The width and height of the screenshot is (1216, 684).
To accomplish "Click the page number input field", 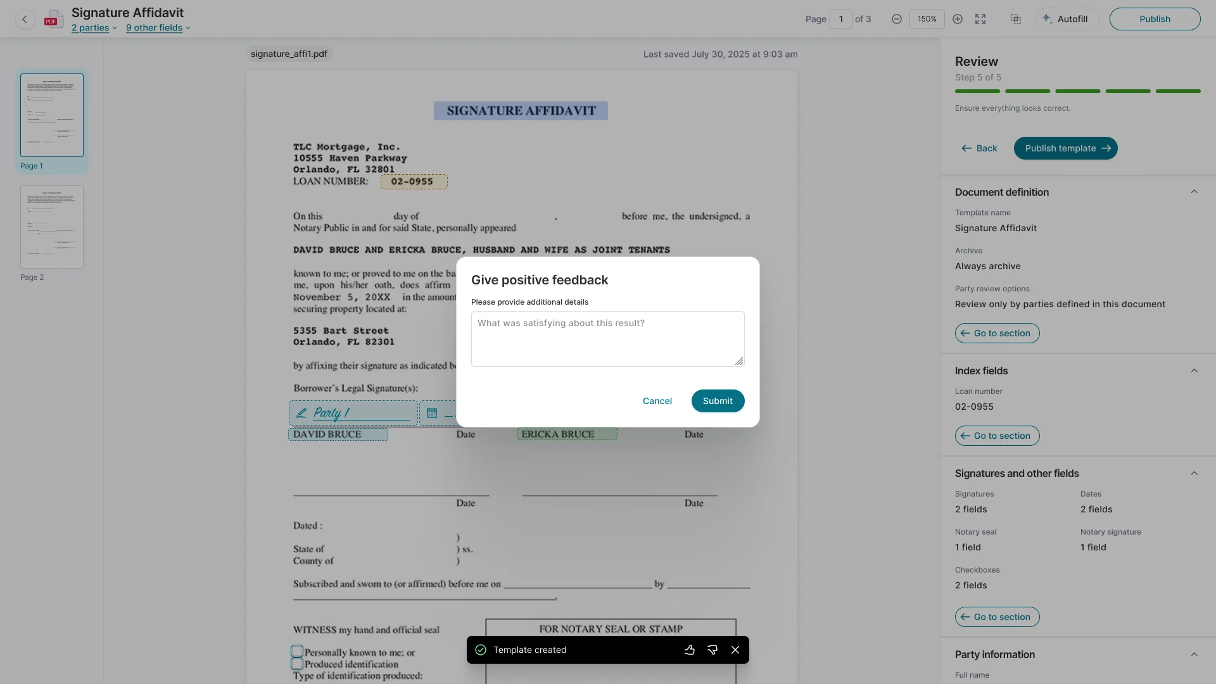I will click(841, 19).
